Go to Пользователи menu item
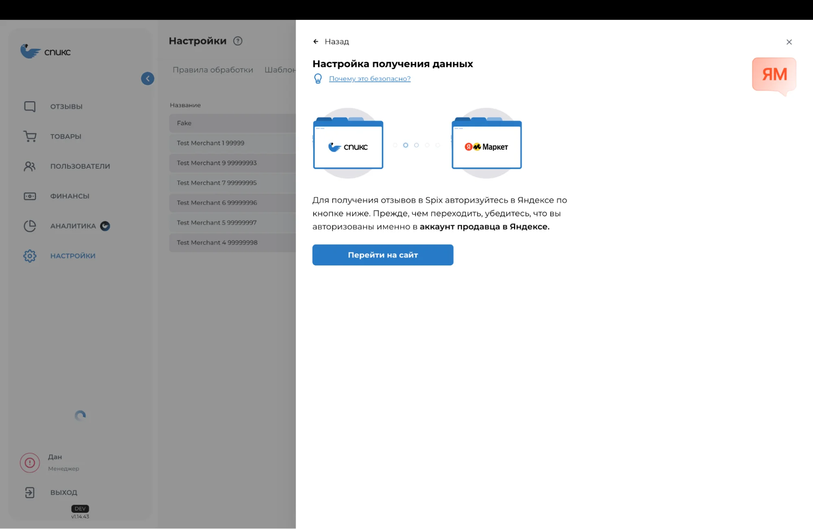The height and width of the screenshot is (529, 813). tap(80, 166)
